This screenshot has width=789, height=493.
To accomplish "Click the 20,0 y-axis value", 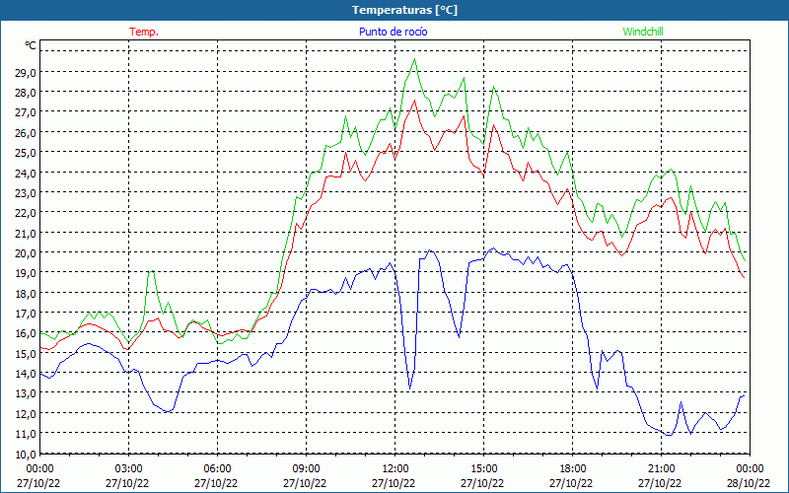I will 26,253.
